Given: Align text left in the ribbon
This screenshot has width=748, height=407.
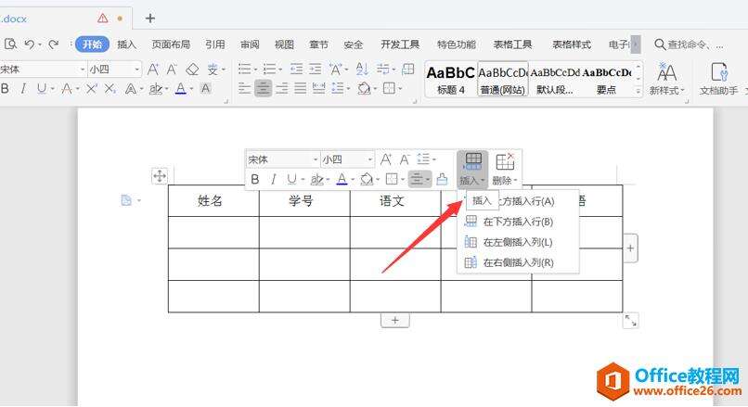Looking at the screenshot, I should pos(244,89).
